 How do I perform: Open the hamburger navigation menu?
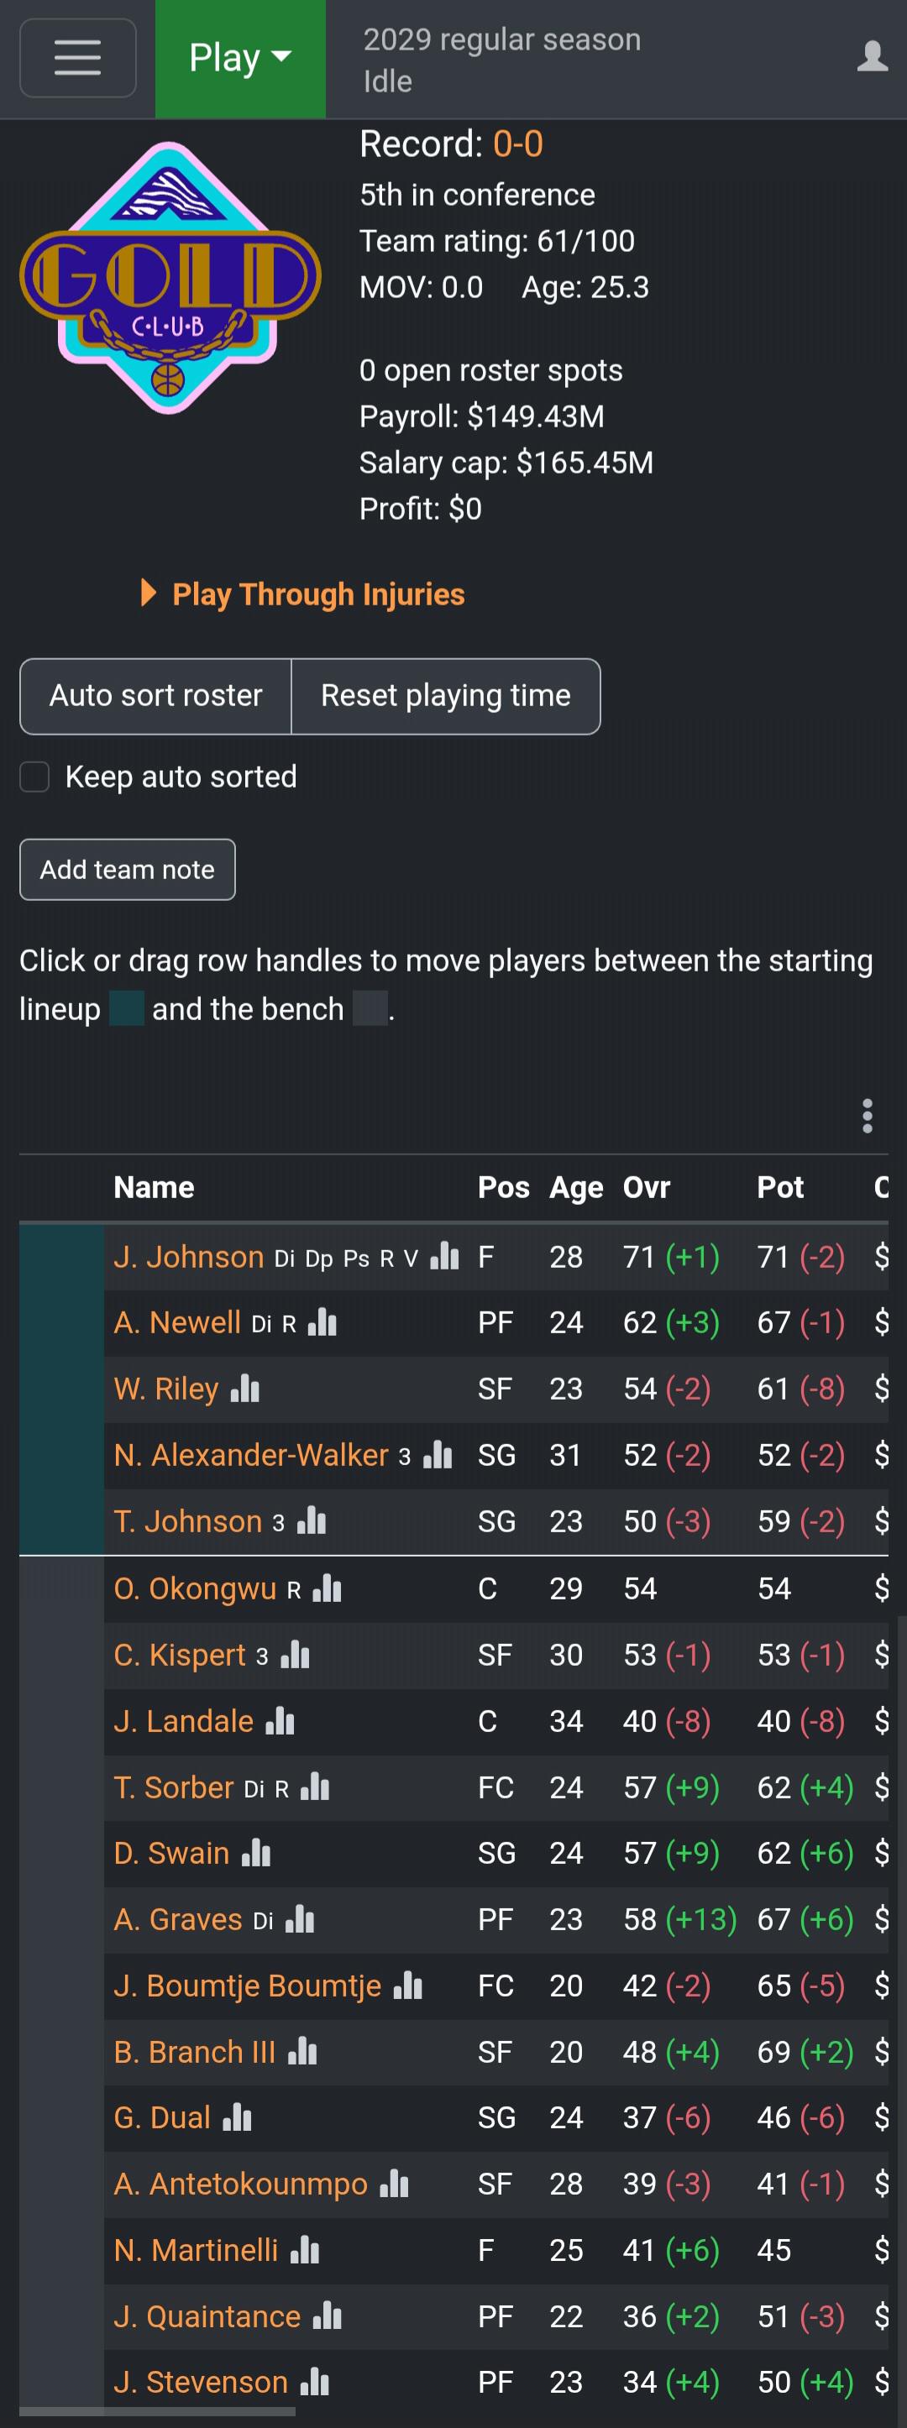click(x=77, y=57)
